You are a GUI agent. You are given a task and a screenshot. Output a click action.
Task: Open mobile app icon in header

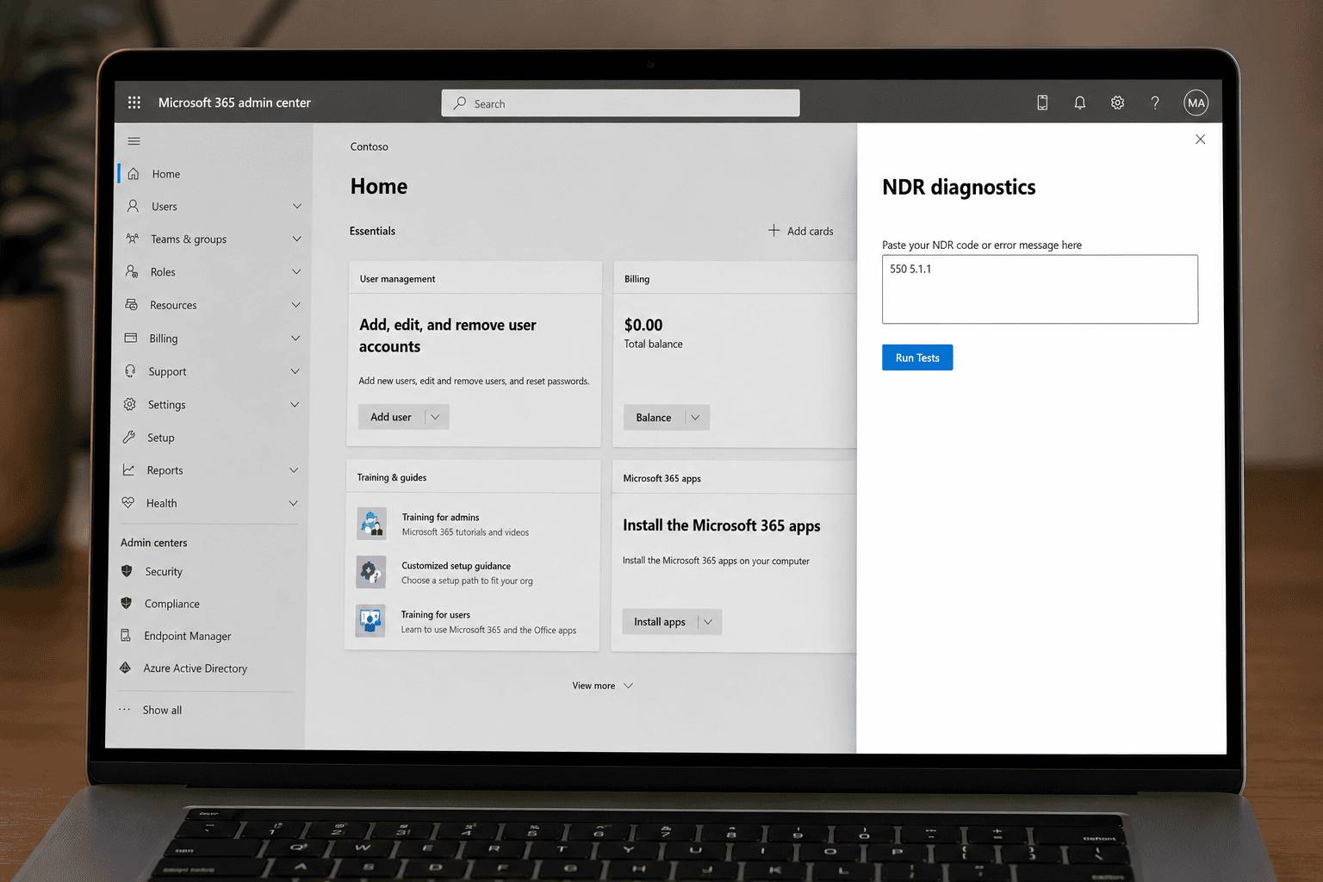click(1042, 102)
